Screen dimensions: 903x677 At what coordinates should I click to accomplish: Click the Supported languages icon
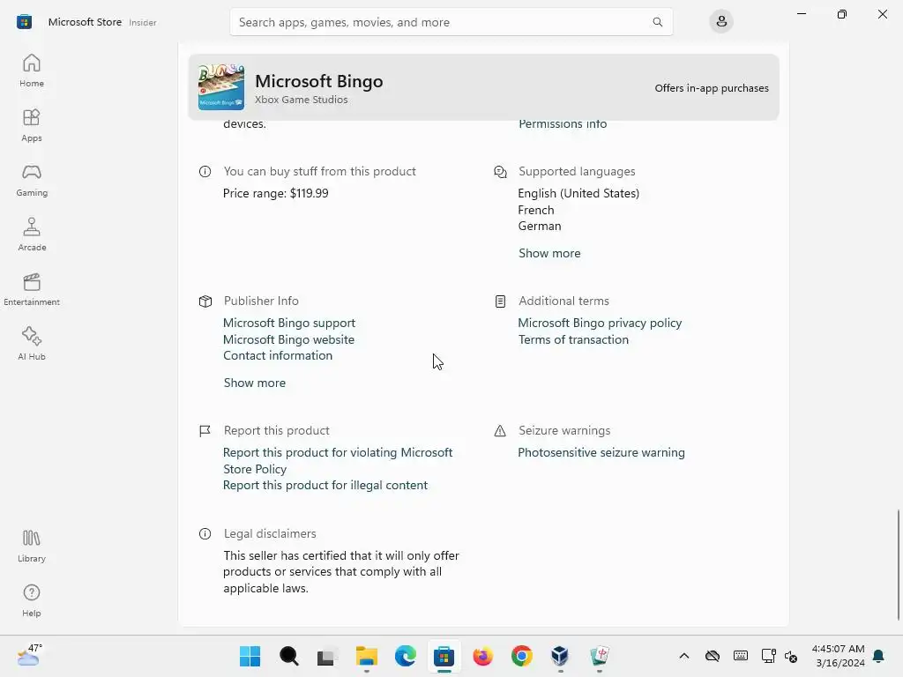(x=500, y=172)
